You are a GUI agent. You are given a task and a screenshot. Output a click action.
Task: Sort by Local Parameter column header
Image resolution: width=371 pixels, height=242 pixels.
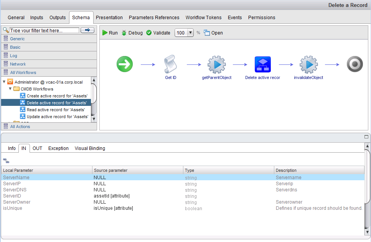[47, 170]
